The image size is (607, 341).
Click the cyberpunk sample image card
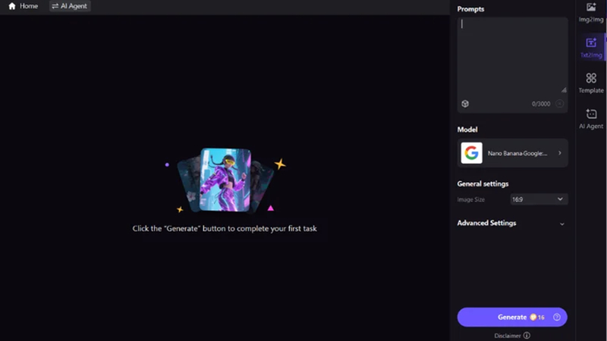click(x=225, y=180)
